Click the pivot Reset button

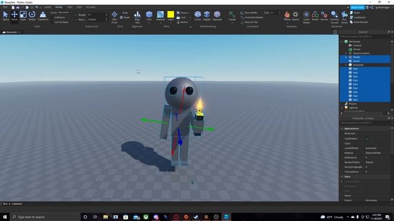[x=125, y=18]
